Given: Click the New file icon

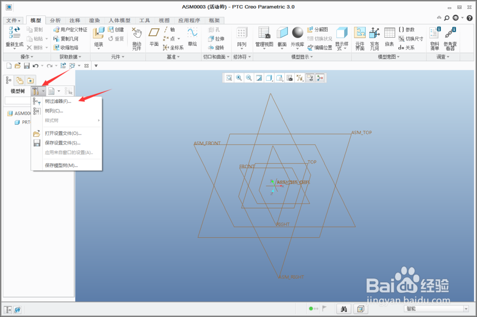Looking at the screenshot, I should 9,66.
